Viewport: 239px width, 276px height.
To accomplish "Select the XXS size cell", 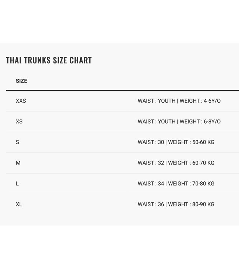I will [x=21, y=101].
